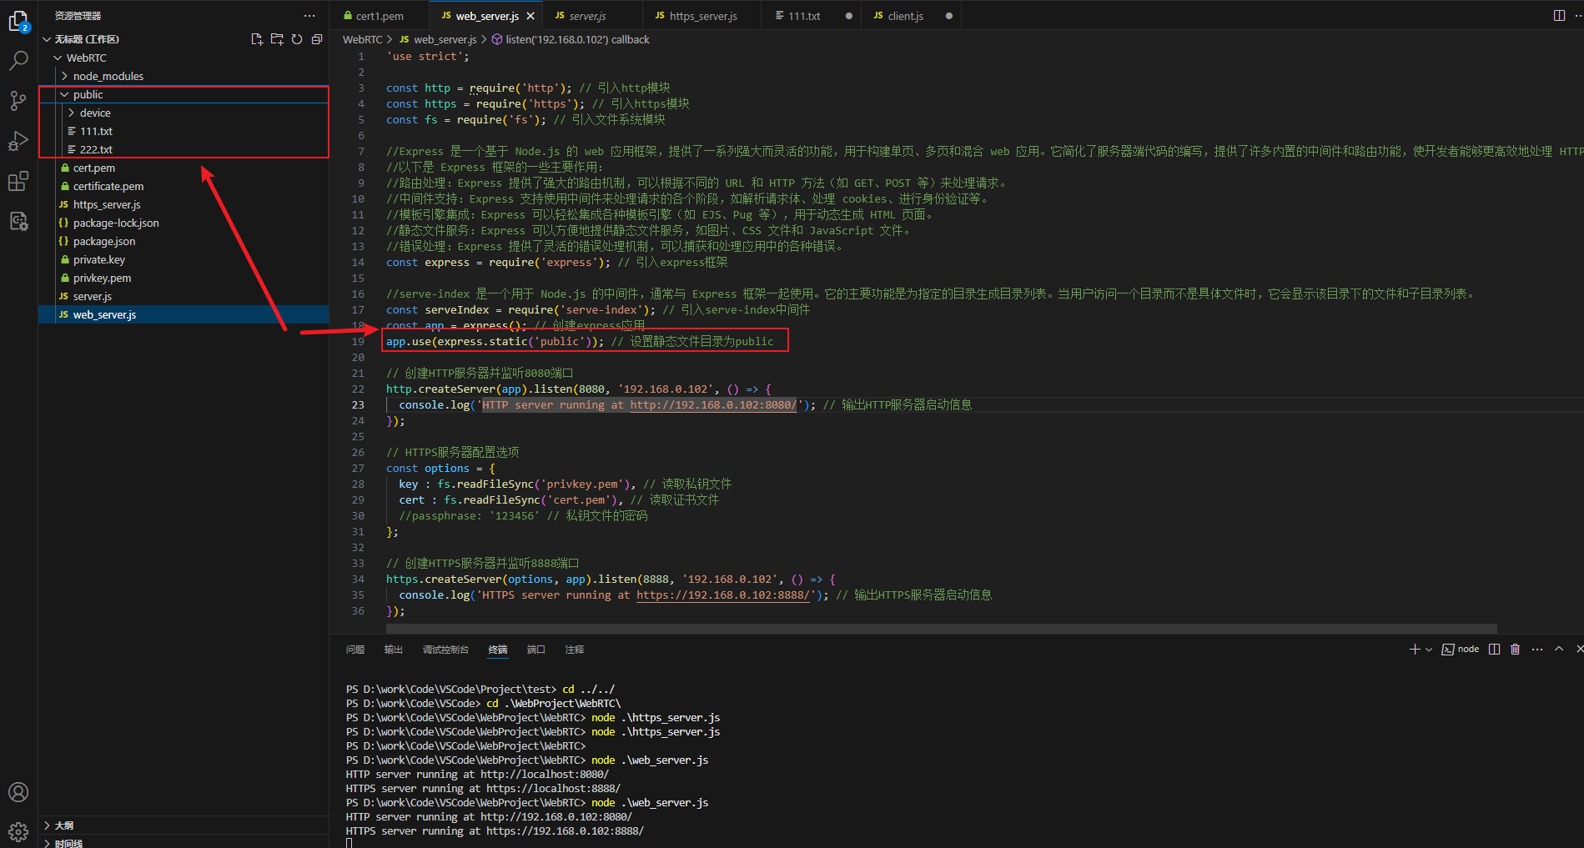
Task: Open terminal panel More Actions ellipsis
Action: pyautogui.click(x=1537, y=650)
